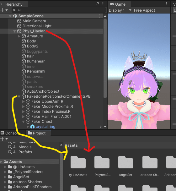Click the Armature cube icon

pos(24,36)
